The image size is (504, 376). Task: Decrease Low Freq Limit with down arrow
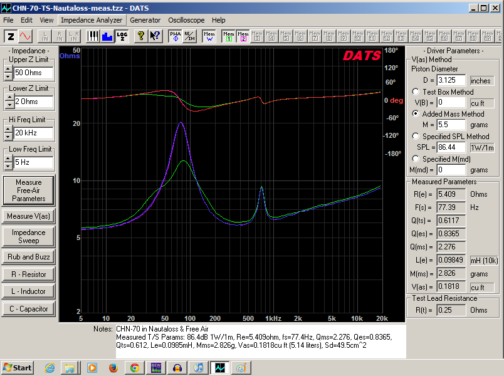point(8,166)
